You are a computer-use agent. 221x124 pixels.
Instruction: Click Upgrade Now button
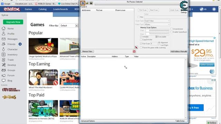coord(13,22)
